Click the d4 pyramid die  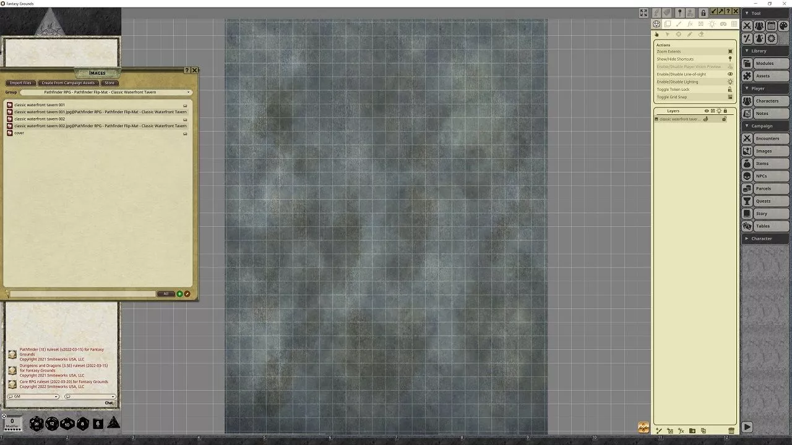113,423
